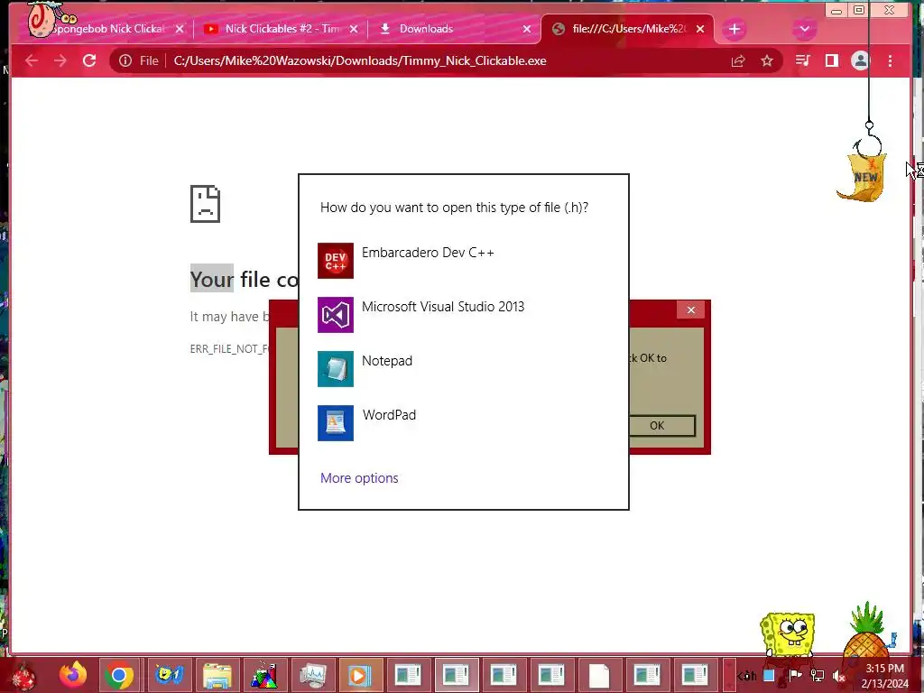
Task: Expand the tab search dropdown chevron
Action: coord(804,29)
